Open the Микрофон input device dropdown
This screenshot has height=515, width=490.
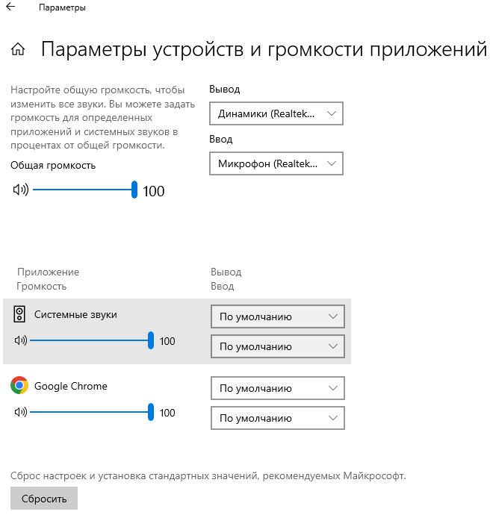[x=276, y=163]
